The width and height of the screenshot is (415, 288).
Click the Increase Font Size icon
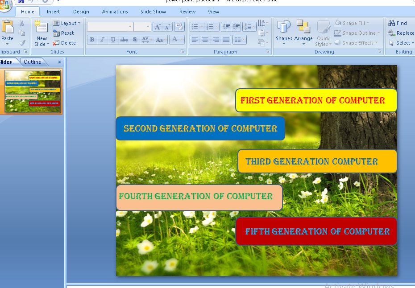click(158, 27)
